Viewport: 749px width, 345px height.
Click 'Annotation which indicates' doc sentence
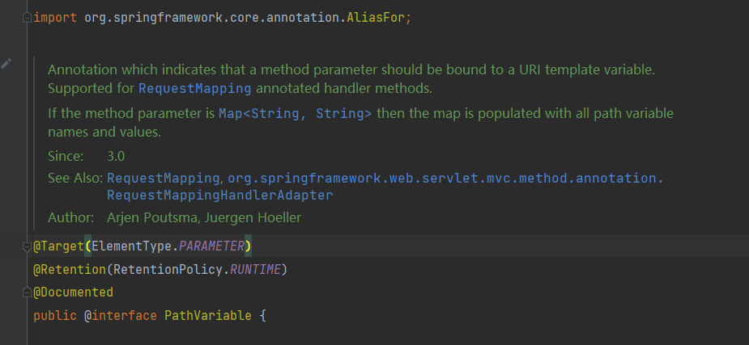[x=351, y=70]
